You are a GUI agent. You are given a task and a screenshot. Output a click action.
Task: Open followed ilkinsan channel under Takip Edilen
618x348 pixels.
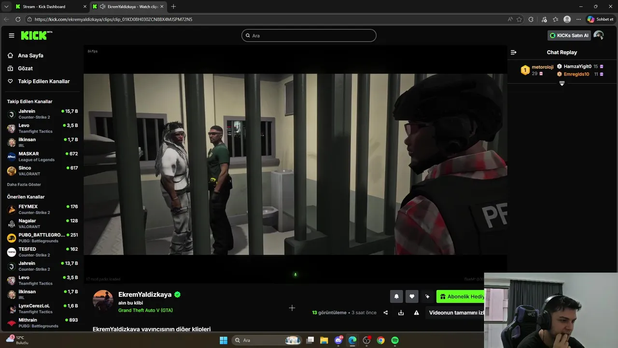(42, 142)
